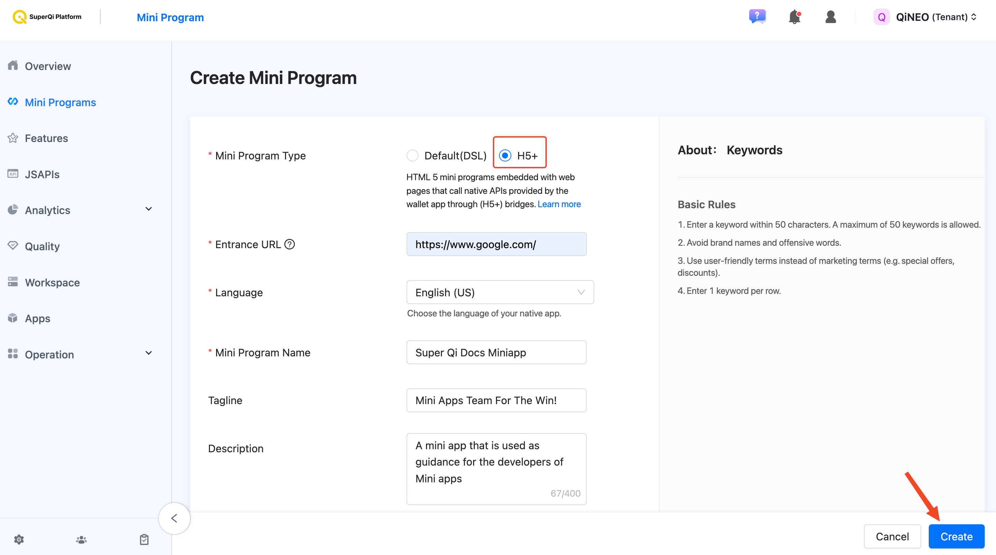Open Workspace in the sidebar

coord(52,282)
